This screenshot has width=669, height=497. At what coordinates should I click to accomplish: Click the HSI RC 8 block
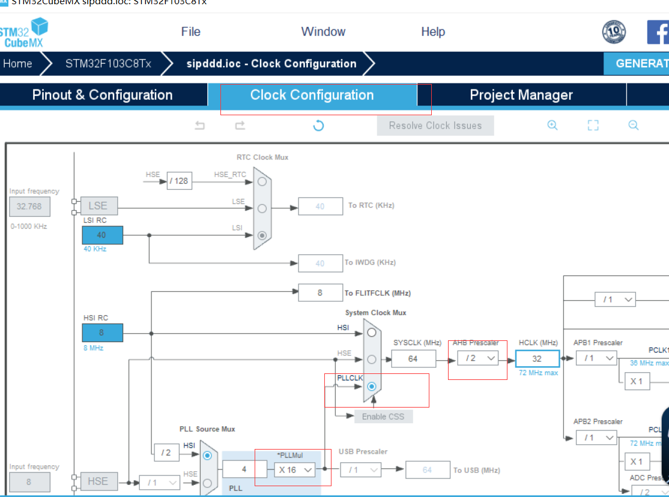(103, 333)
